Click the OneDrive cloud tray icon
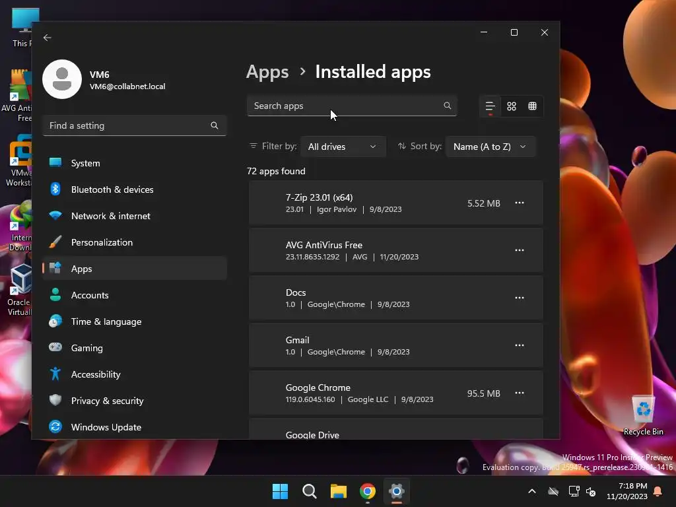Screen dimensions: 676x507 tap(553, 491)
